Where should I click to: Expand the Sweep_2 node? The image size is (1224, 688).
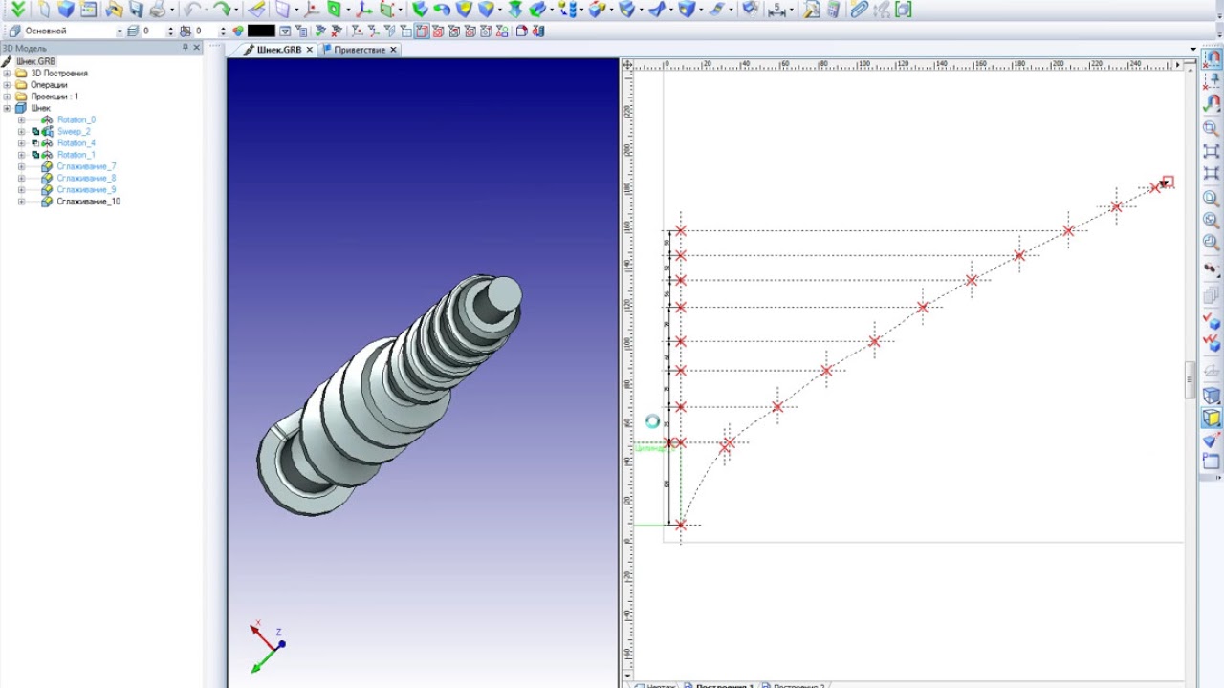point(21,132)
